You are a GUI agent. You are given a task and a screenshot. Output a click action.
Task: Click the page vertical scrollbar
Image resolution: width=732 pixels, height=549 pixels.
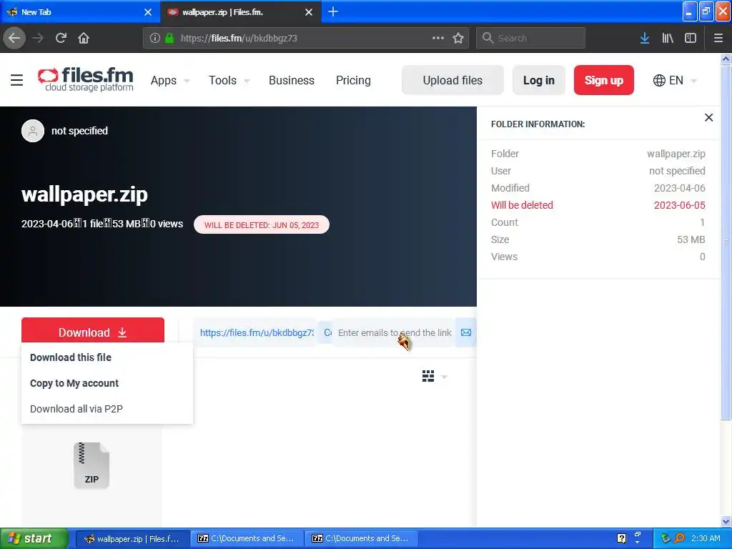[726, 243]
